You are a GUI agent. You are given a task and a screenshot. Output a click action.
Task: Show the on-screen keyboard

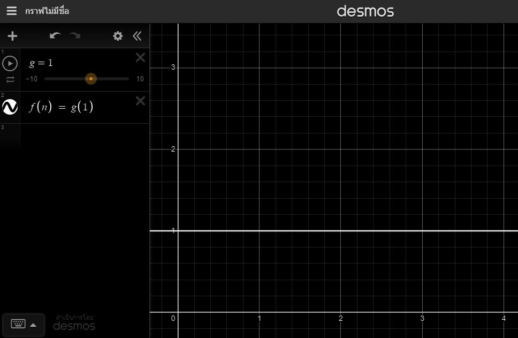(x=24, y=325)
